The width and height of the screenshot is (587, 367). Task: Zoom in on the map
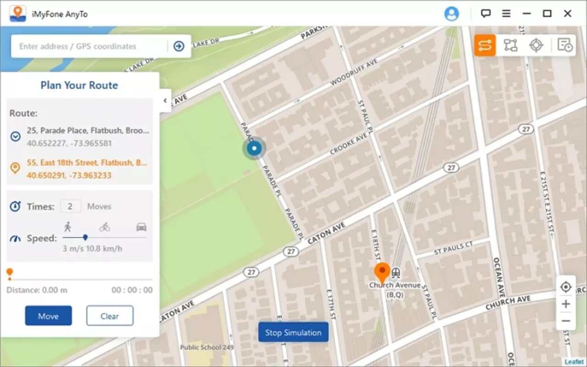pyautogui.click(x=566, y=304)
